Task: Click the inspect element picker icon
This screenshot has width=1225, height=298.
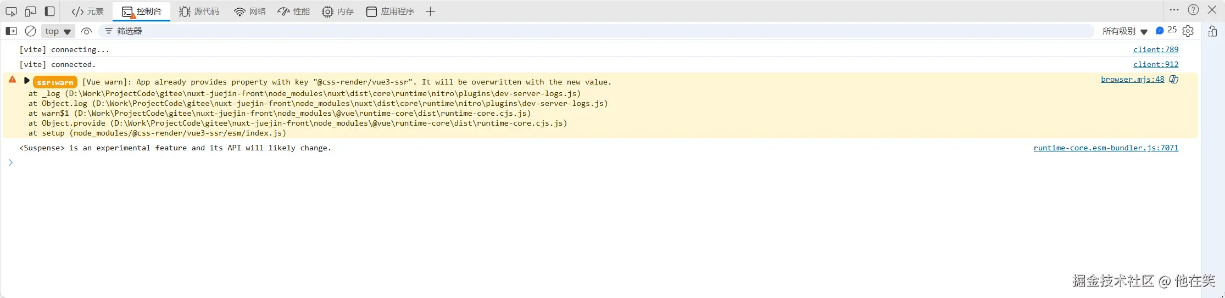Action: tap(11, 12)
